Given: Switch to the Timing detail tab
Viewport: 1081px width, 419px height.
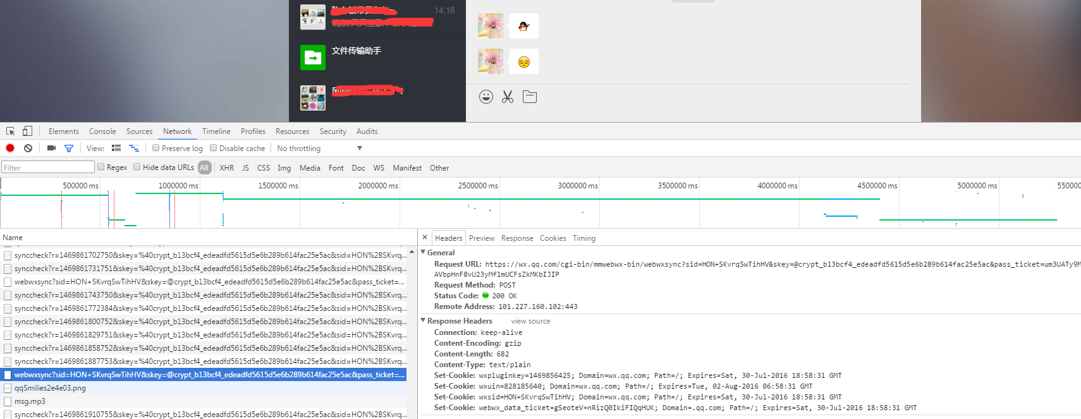Looking at the screenshot, I should [584, 238].
